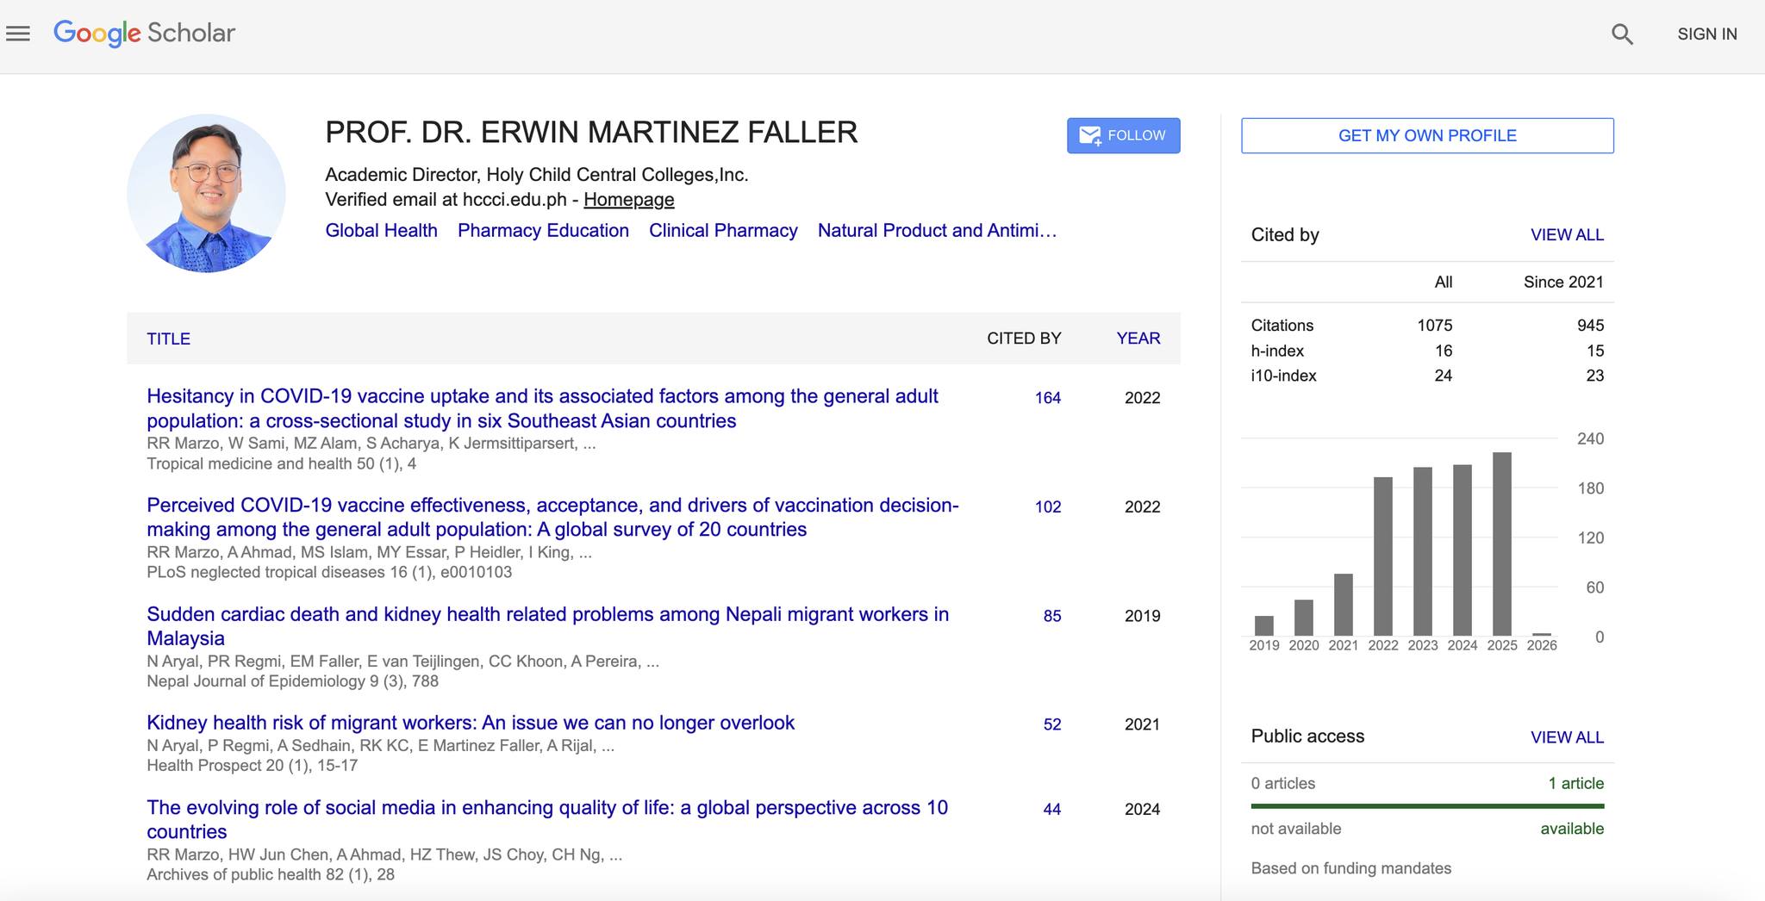
Task: Sort articles by YEAR column header
Action: [x=1138, y=339]
